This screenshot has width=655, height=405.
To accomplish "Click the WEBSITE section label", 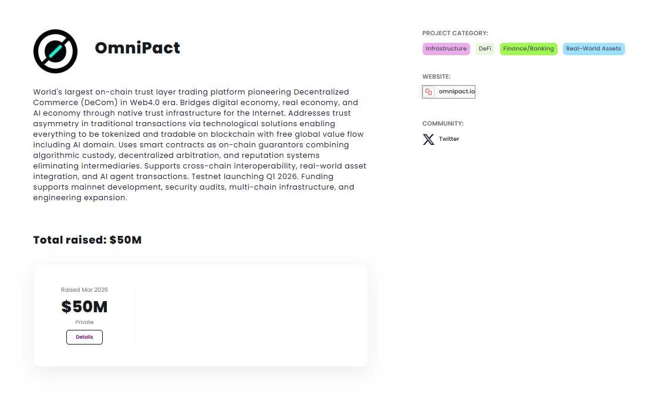I will pos(436,77).
